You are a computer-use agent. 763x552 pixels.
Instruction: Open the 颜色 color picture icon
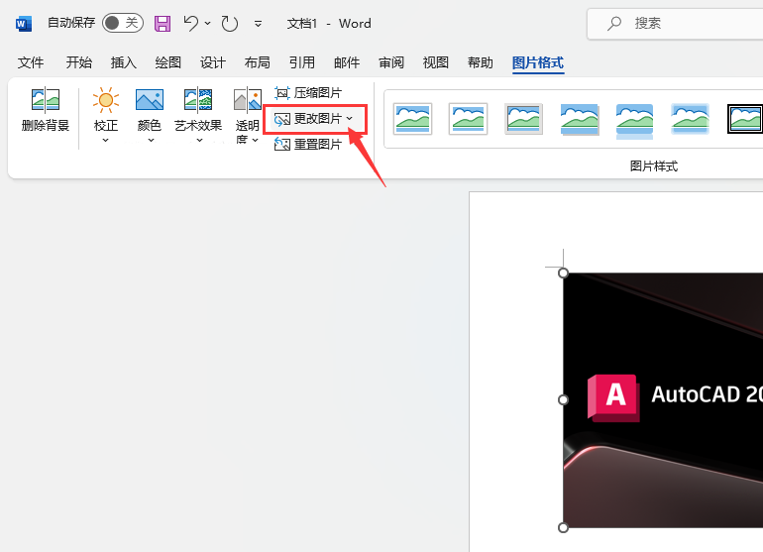point(150,100)
